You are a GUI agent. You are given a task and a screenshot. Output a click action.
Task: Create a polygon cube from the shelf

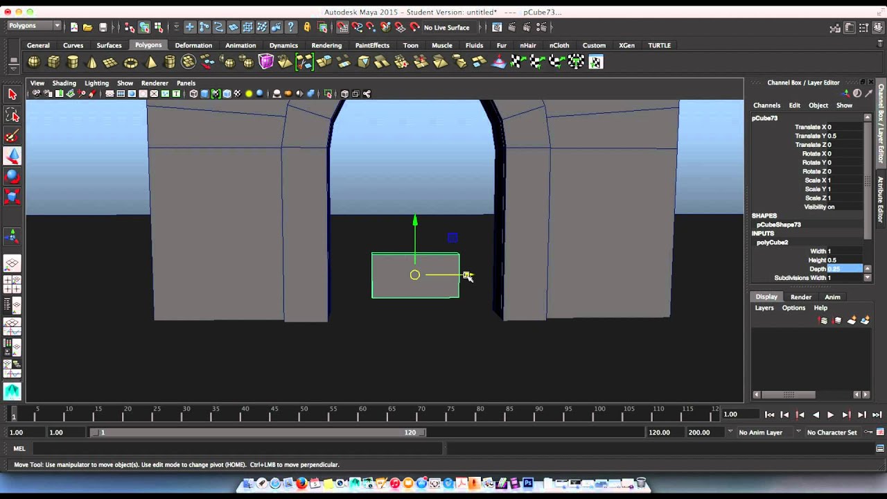point(53,62)
